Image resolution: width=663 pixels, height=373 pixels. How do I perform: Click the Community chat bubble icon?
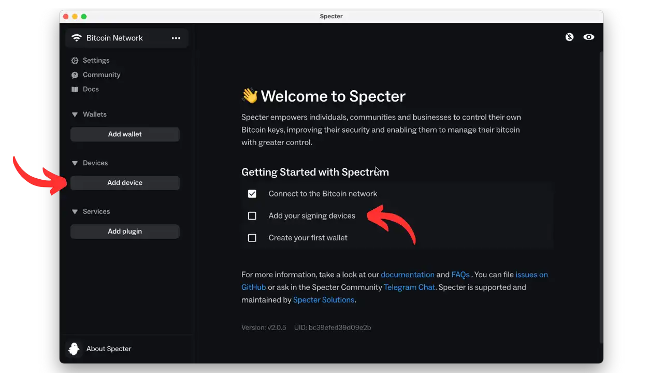point(75,75)
